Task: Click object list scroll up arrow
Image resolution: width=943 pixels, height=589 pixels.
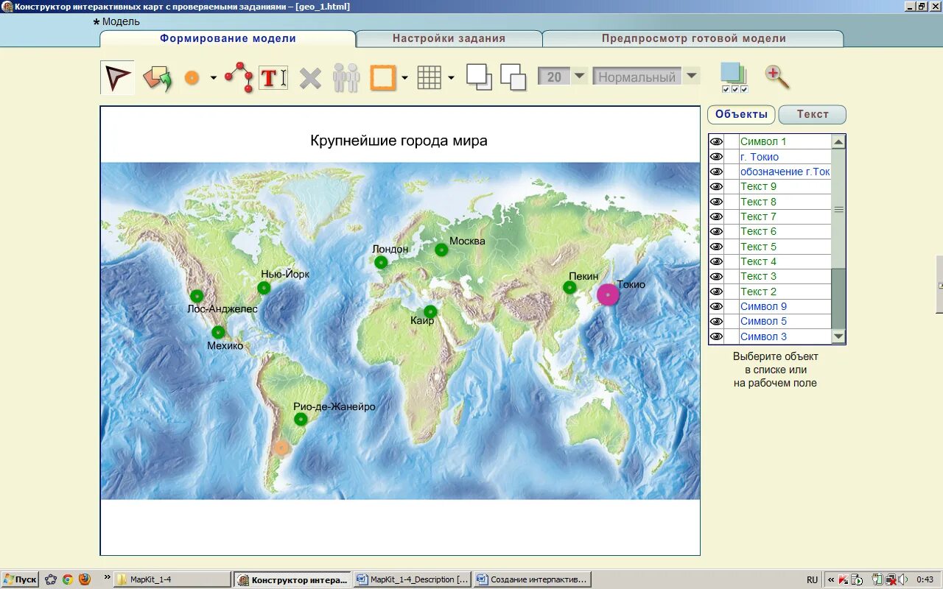Action: [x=838, y=142]
